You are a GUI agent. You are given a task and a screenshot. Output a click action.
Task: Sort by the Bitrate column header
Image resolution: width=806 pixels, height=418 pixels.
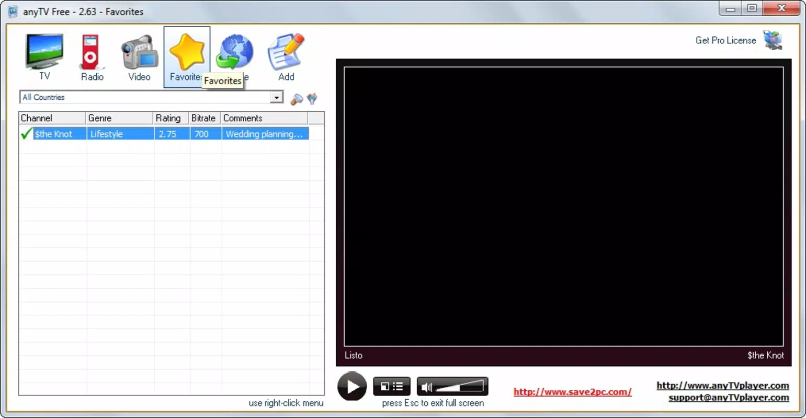[205, 118]
